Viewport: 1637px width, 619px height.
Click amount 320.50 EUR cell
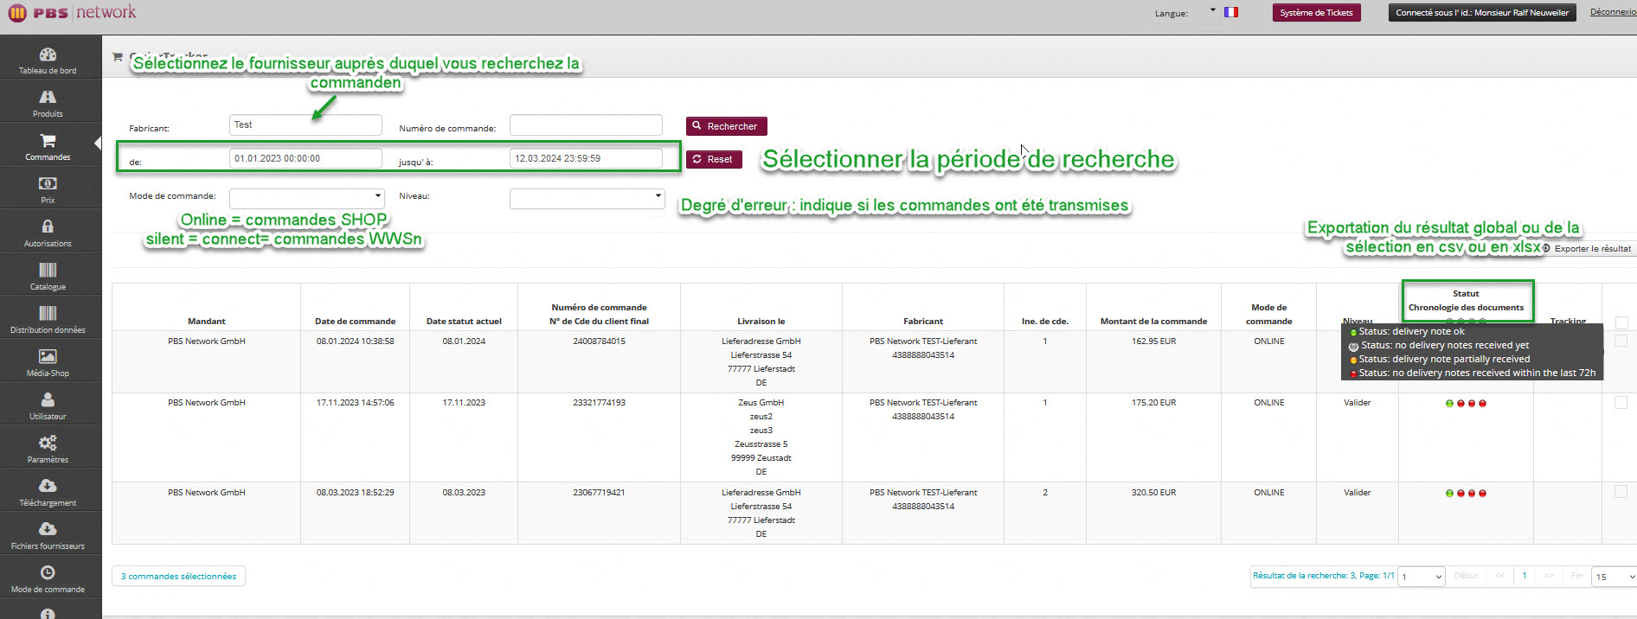1153,493
